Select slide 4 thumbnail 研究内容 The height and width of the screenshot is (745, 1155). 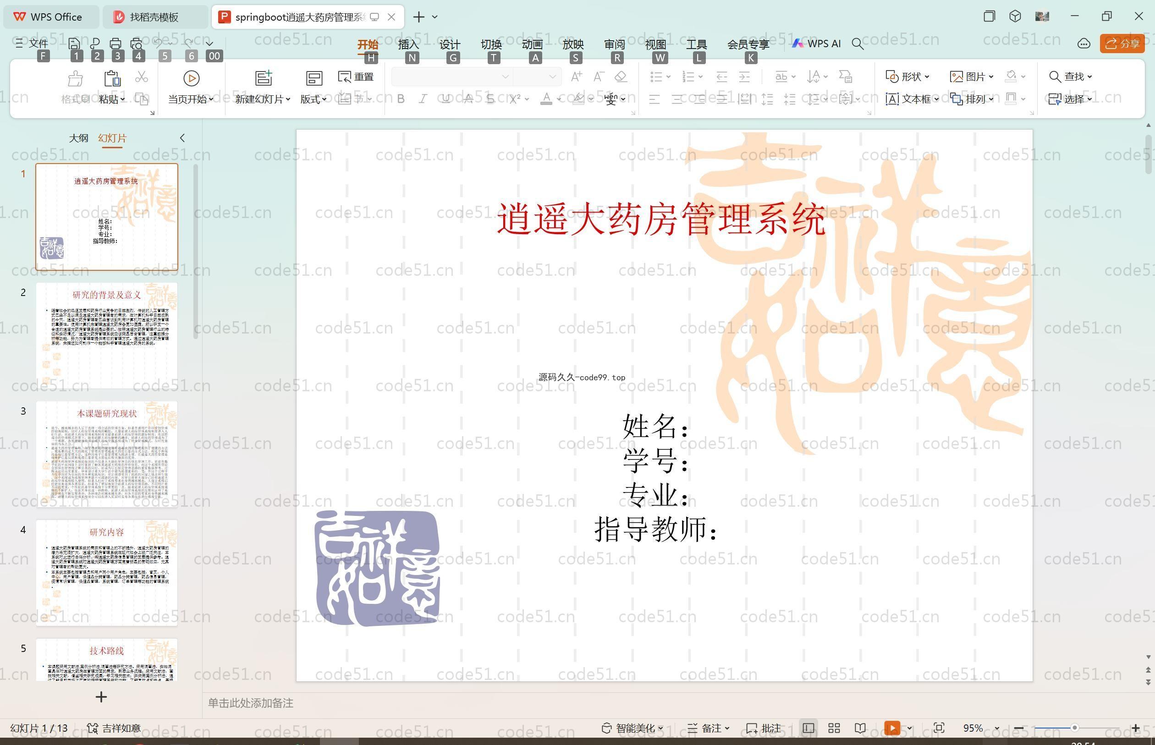[x=106, y=573]
